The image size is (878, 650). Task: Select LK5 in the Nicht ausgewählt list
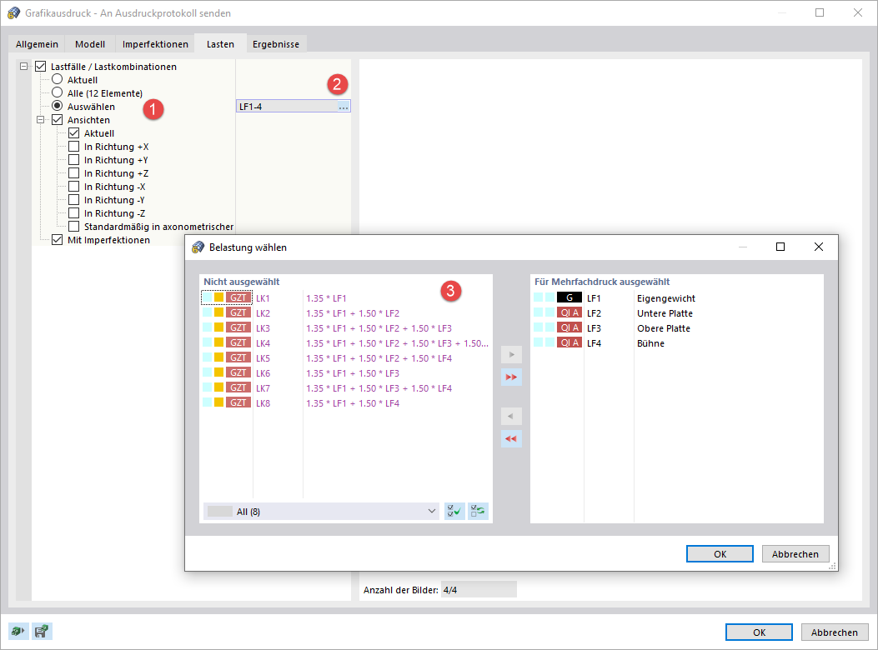(x=346, y=357)
